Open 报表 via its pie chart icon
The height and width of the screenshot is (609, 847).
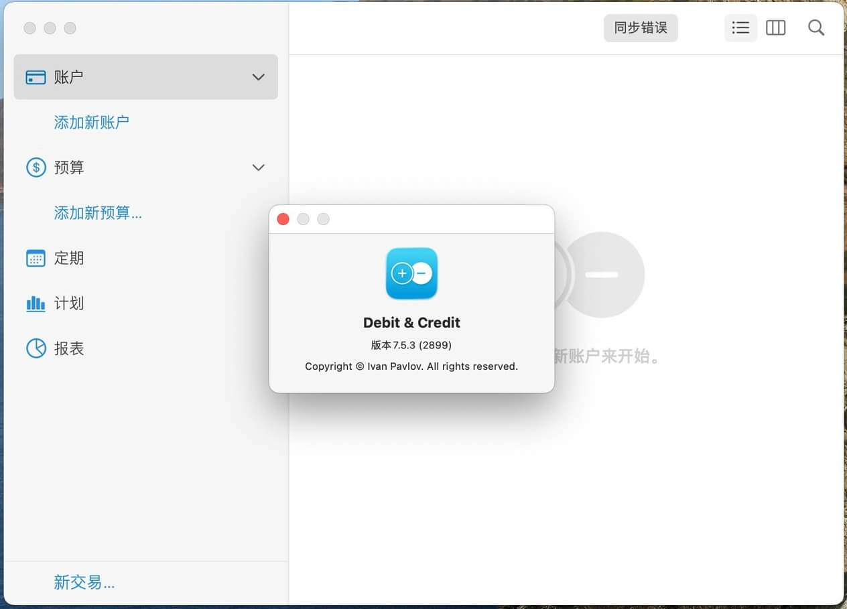click(36, 348)
